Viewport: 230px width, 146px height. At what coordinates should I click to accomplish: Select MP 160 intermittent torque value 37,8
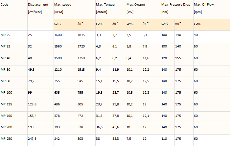(116, 116)
